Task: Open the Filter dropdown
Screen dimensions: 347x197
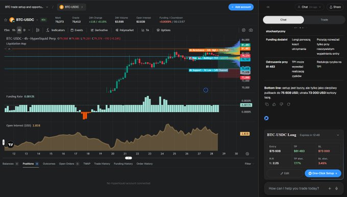Action: 249,164
